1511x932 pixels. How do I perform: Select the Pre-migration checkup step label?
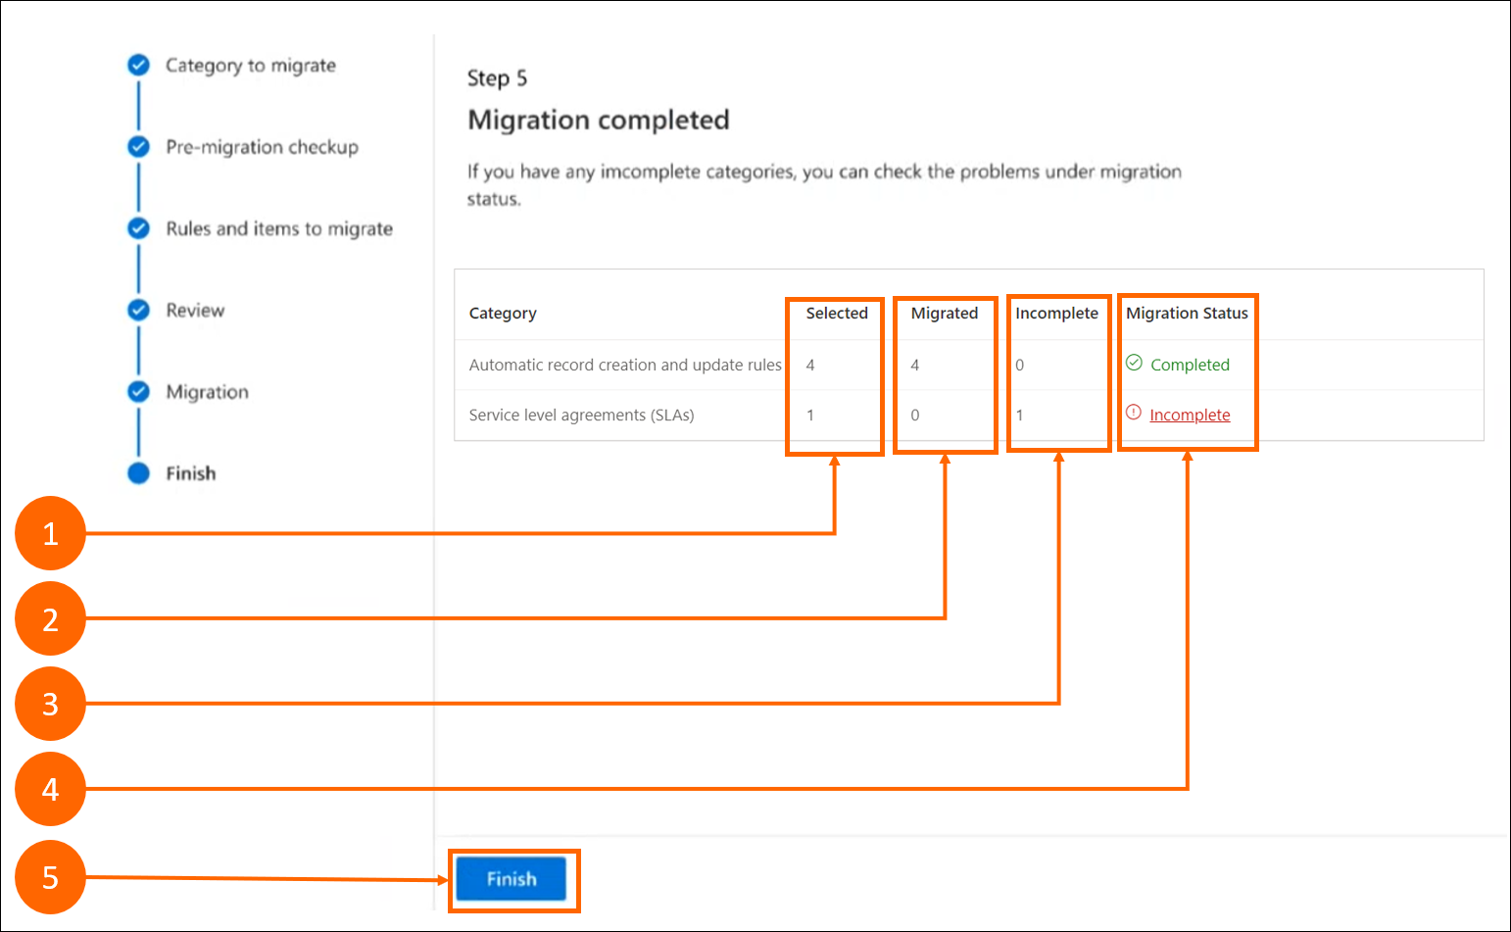click(x=262, y=147)
